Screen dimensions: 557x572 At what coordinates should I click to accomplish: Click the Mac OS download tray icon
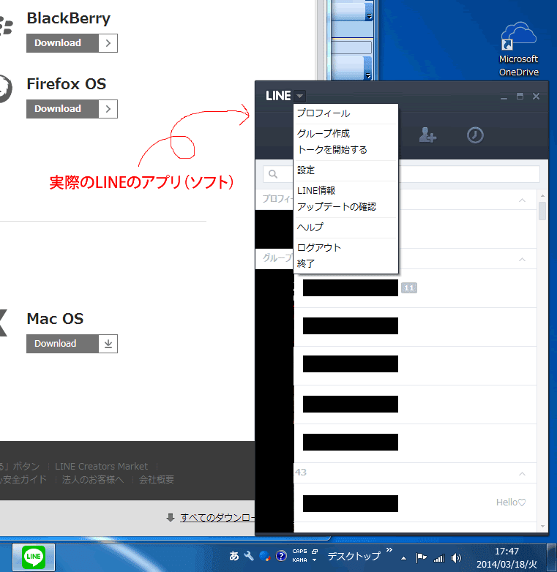108,344
